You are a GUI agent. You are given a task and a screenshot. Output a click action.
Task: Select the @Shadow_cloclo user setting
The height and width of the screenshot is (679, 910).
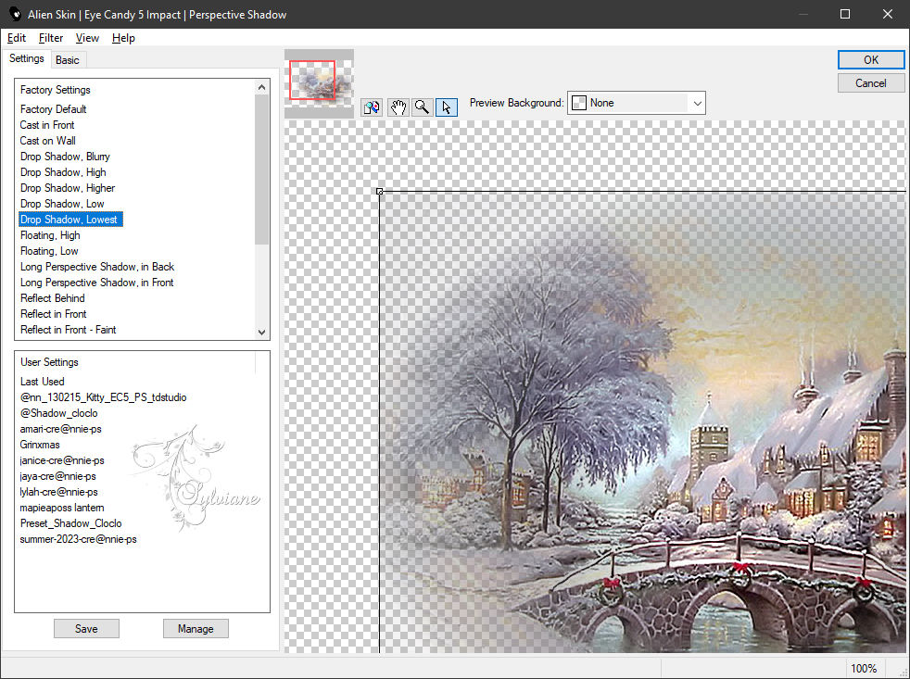59,412
